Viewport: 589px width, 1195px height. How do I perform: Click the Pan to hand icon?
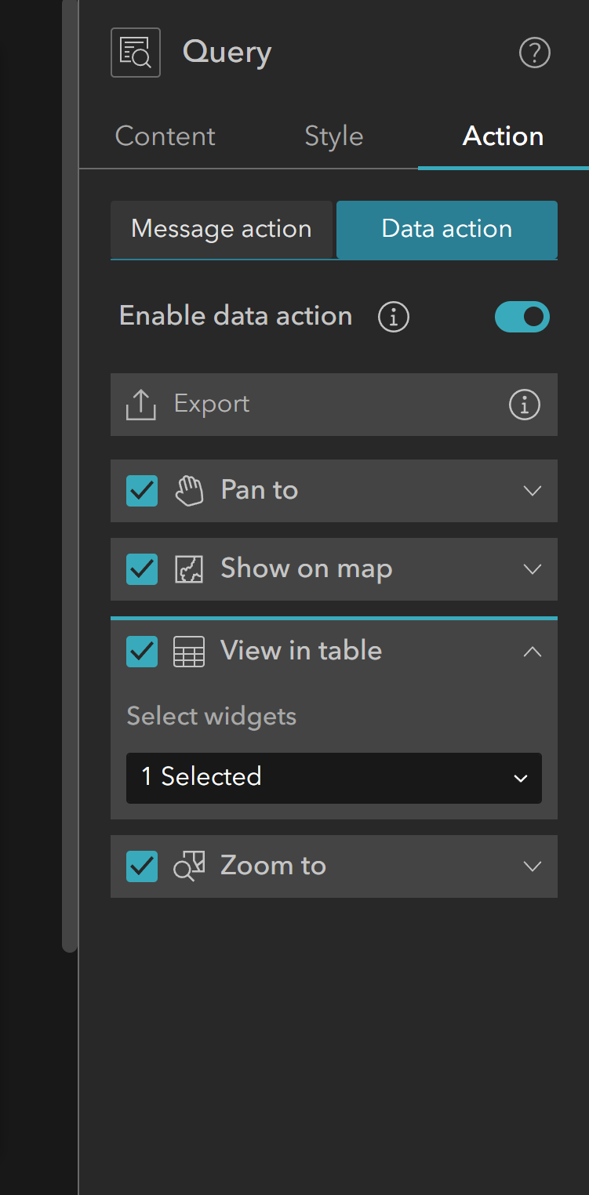pyautogui.click(x=189, y=491)
